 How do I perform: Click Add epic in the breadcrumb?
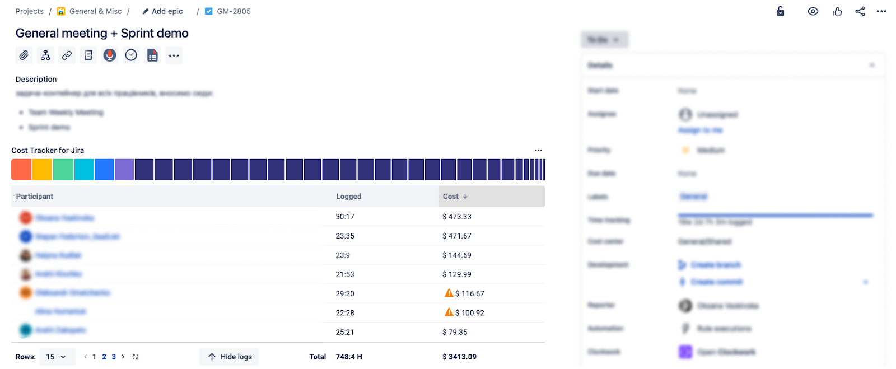(167, 11)
